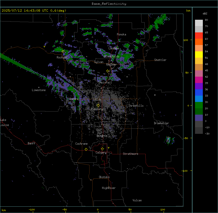Click the -100 label on the bottom axis
The width and height of the screenshot is (218, 213).
(x=32, y=209)
